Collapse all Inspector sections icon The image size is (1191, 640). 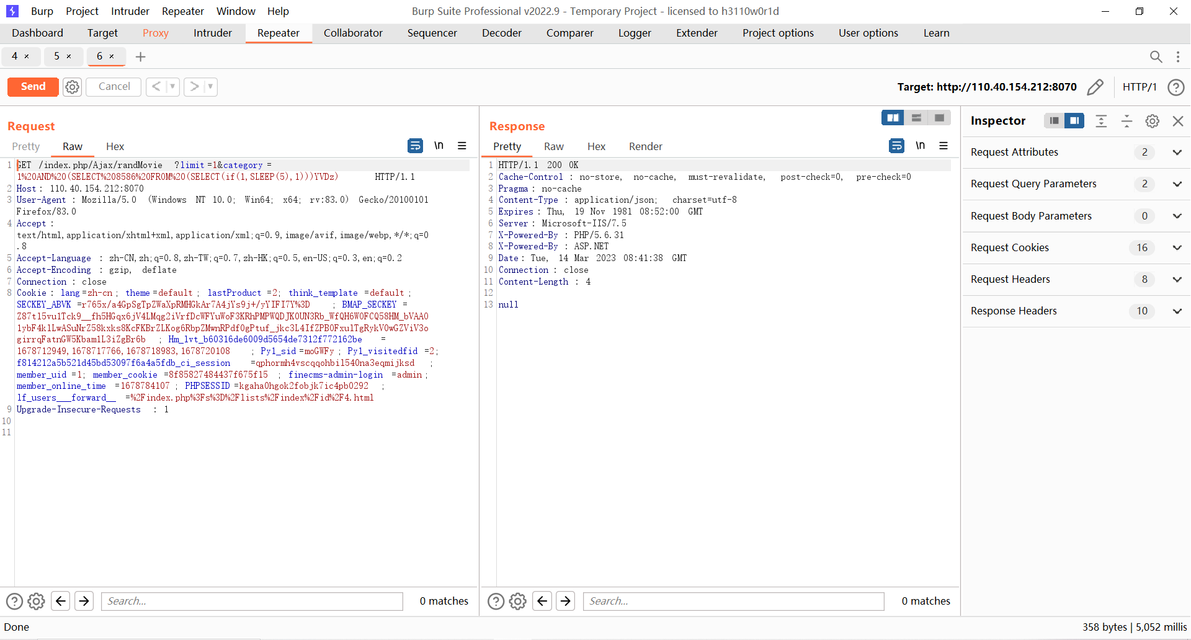pyautogui.click(x=1126, y=121)
